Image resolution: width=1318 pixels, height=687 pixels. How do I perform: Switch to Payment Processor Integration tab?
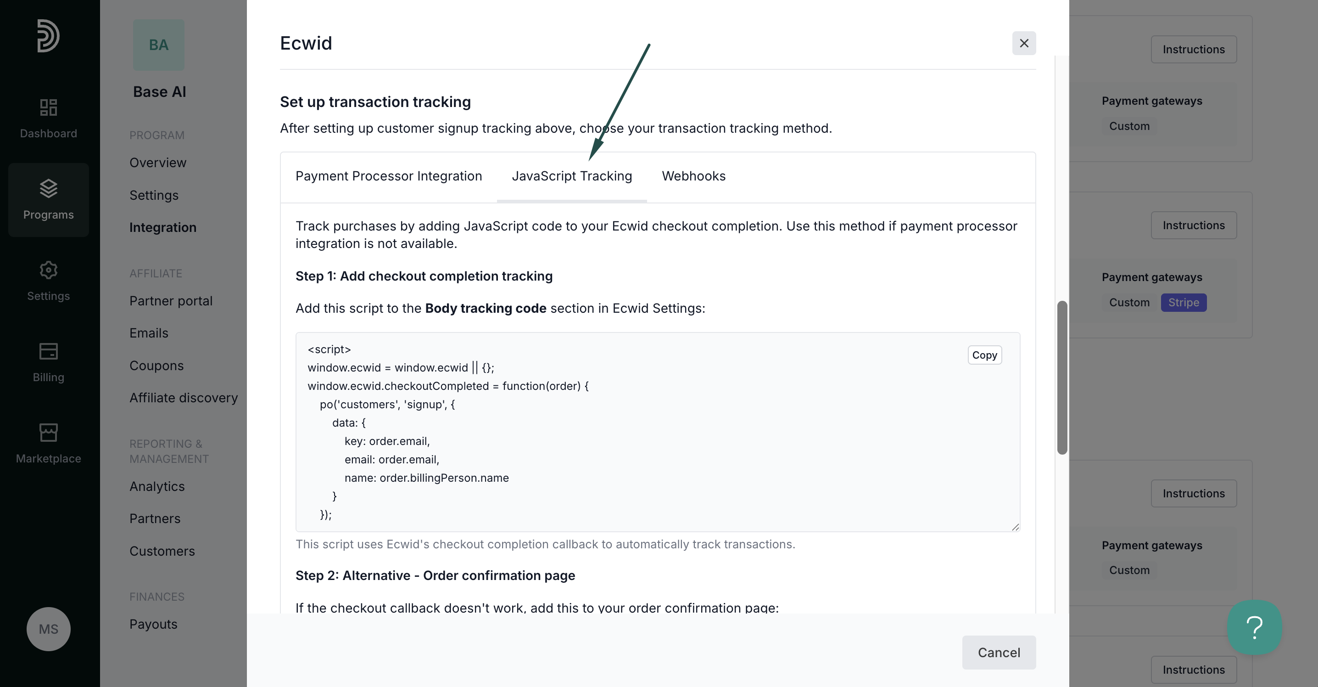(x=389, y=176)
